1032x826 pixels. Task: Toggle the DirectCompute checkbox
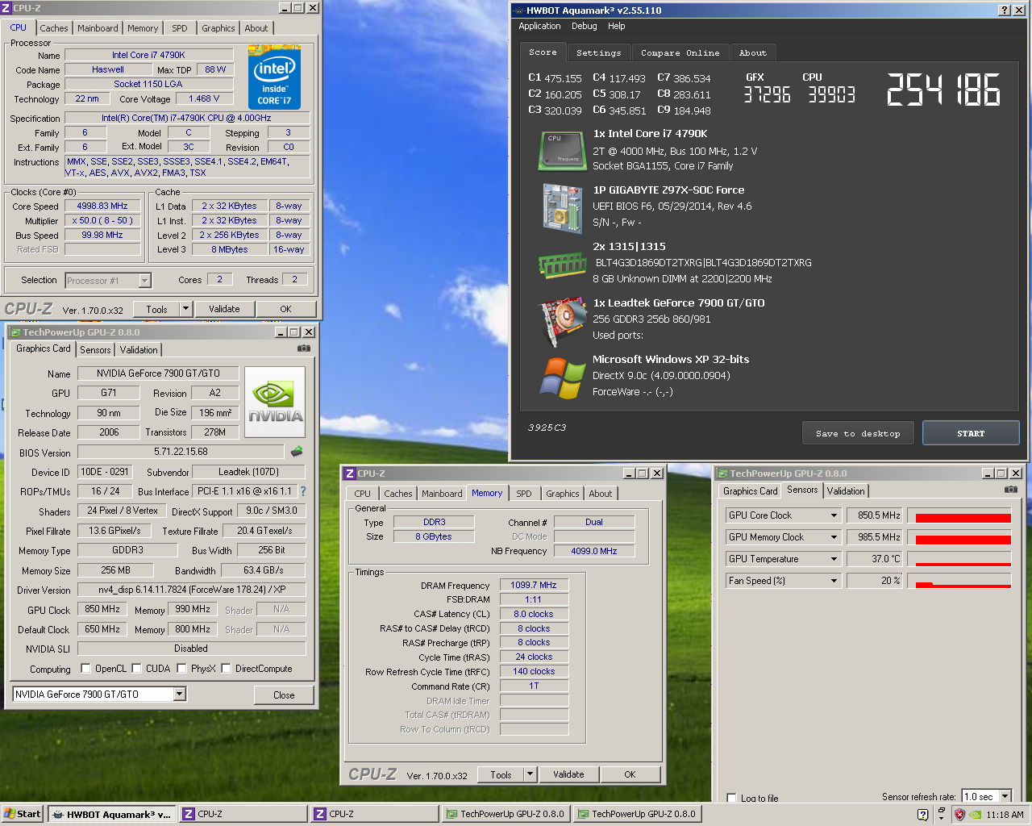226,669
